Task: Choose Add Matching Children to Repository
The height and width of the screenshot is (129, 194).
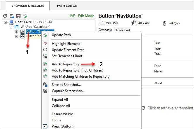Action: point(80,77)
